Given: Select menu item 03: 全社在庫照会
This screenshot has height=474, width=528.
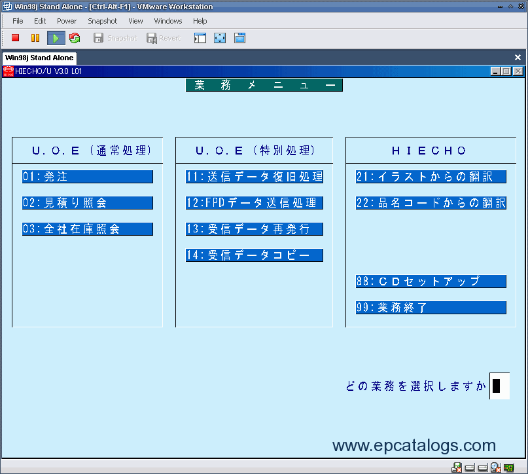Looking at the screenshot, I should pos(88,229).
